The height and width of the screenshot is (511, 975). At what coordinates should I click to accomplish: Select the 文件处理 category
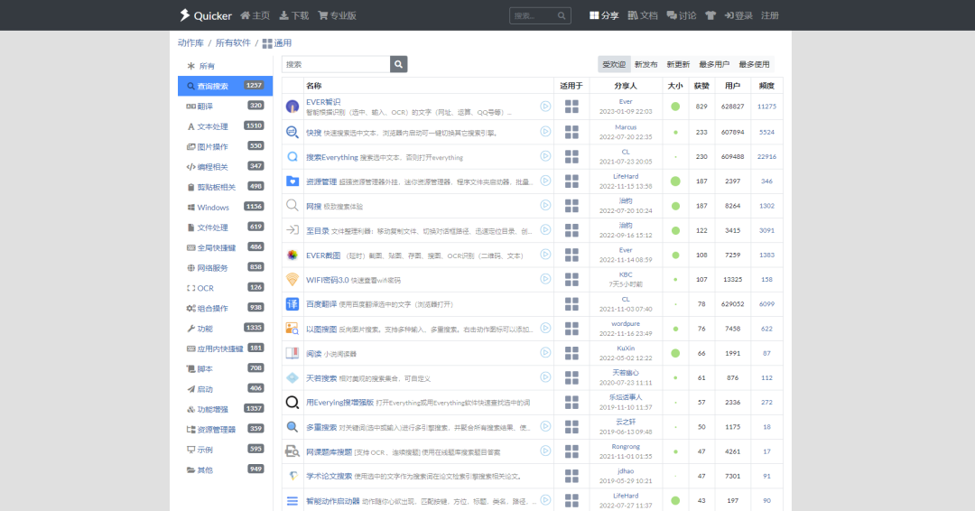225,228
